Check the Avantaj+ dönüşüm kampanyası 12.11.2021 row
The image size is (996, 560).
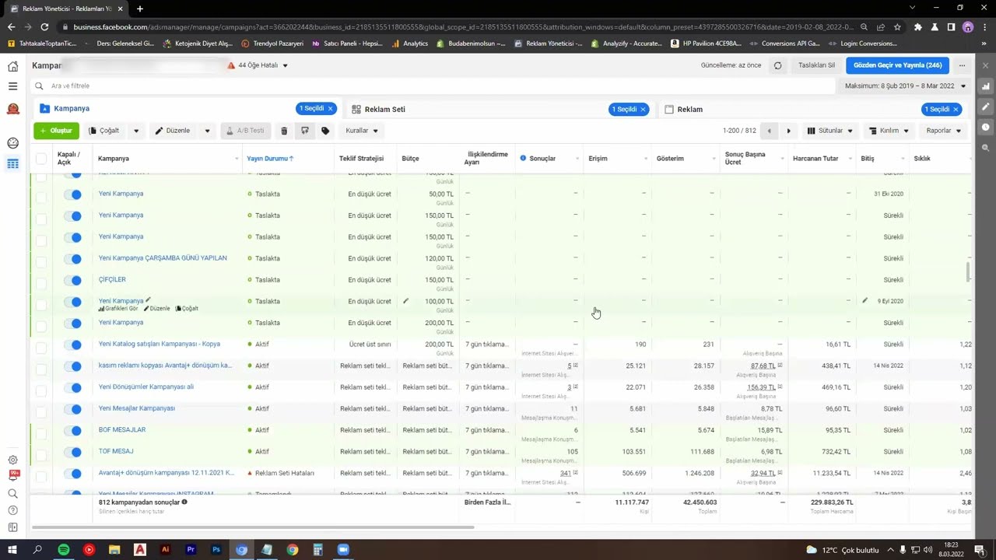(41, 475)
